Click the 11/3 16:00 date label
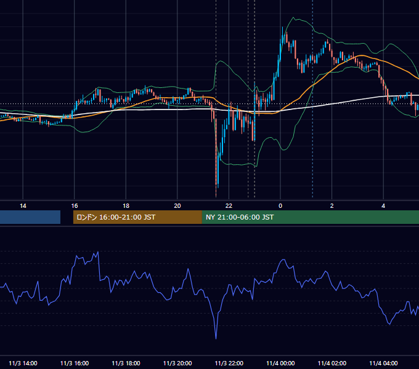 [x=75, y=363]
